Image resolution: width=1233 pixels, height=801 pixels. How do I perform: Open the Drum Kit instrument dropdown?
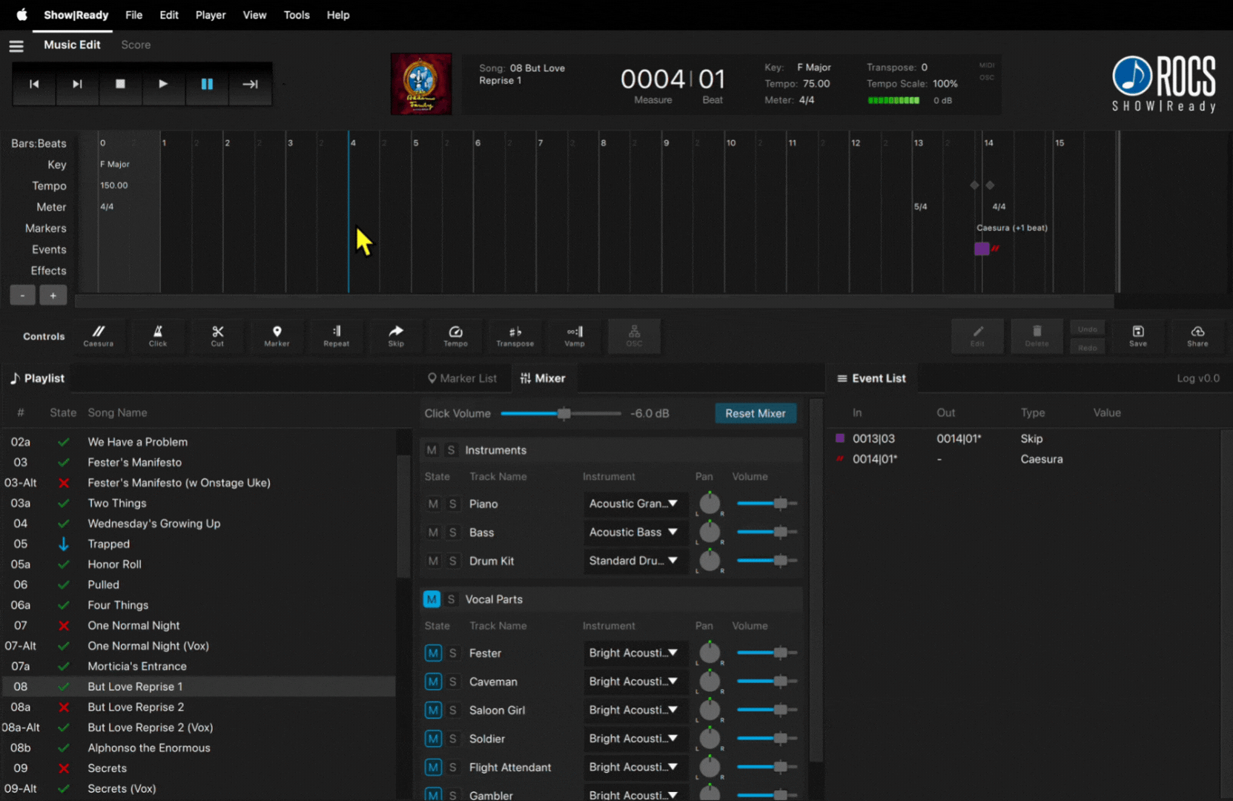(634, 561)
